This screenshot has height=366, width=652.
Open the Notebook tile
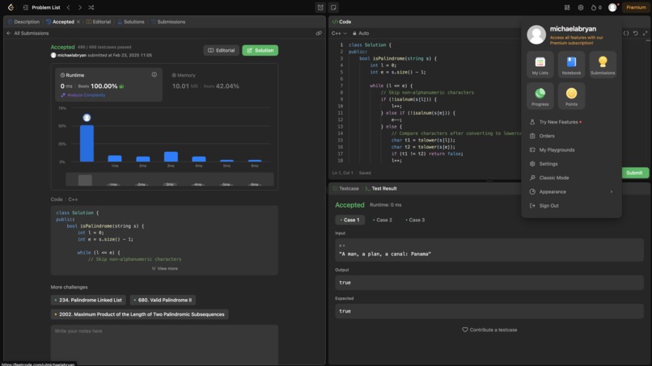(571, 65)
